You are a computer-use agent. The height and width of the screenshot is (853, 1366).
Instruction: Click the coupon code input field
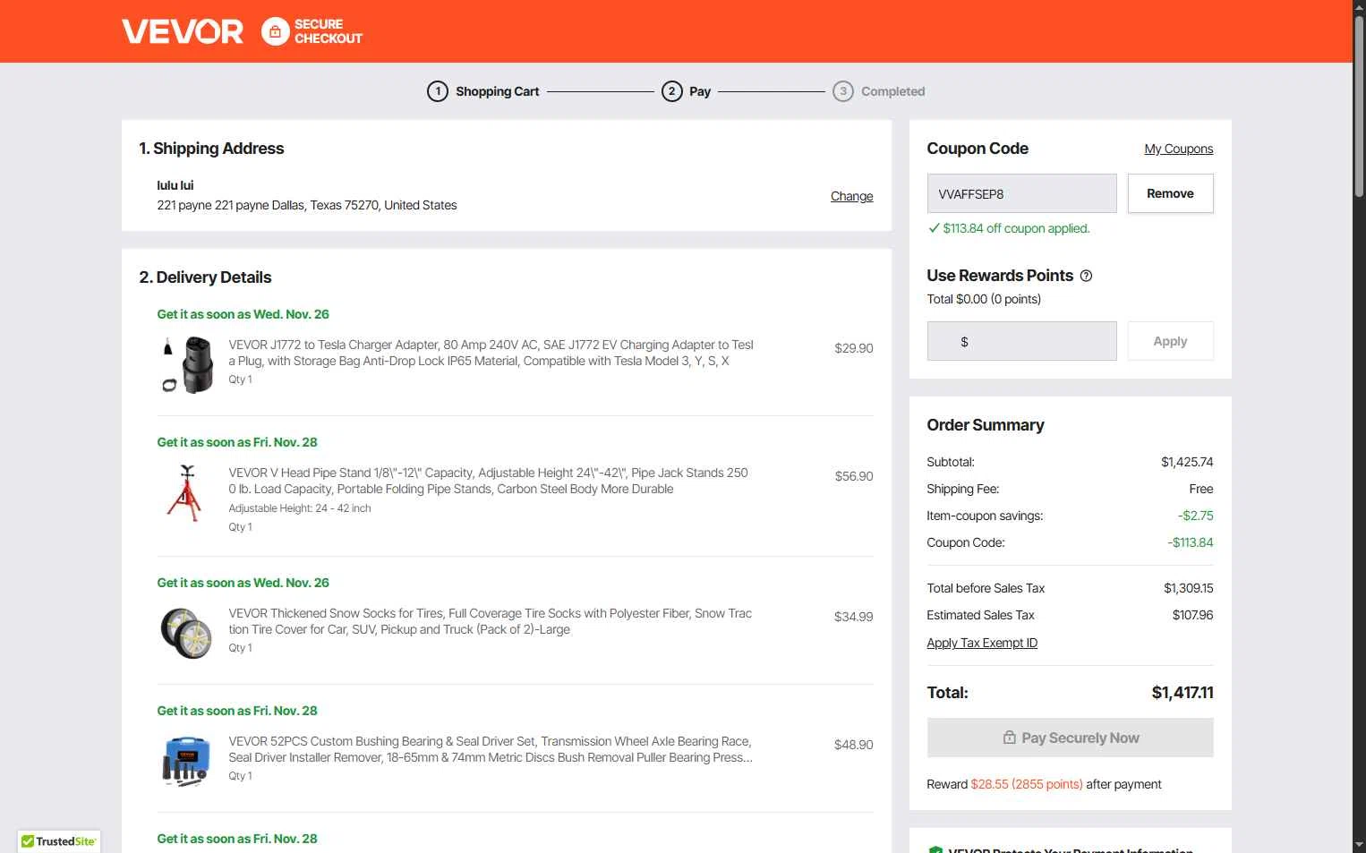click(1021, 193)
